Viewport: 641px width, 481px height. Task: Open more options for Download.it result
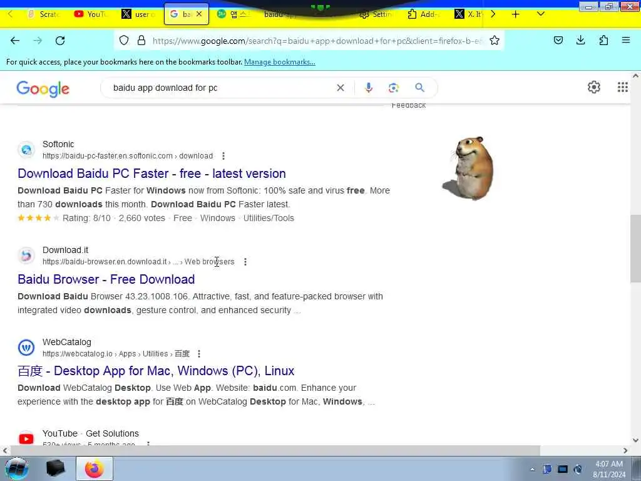coord(245,262)
